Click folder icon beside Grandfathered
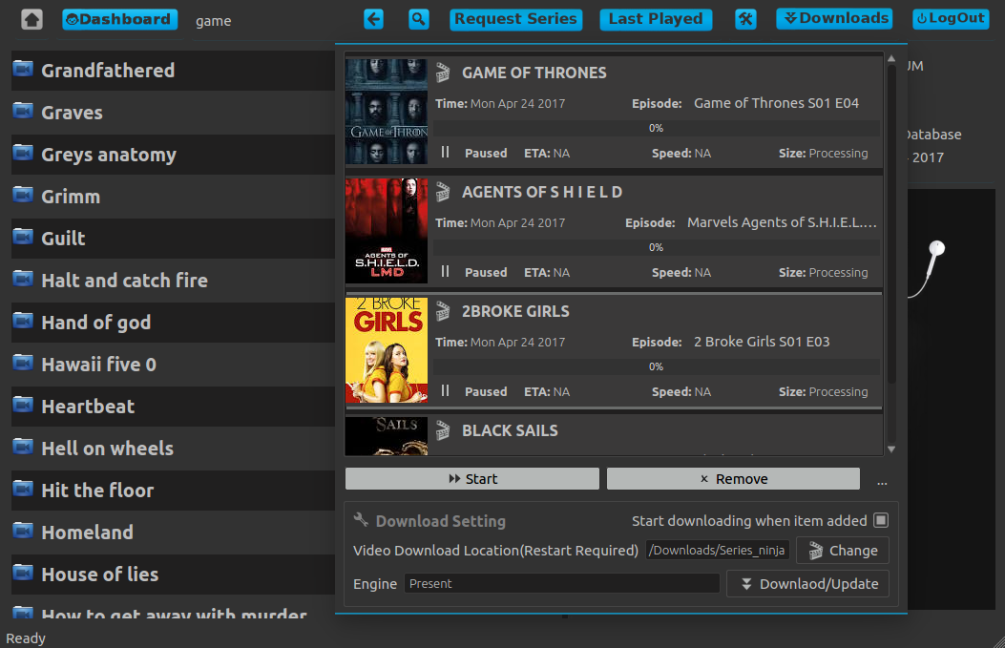 [23, 68]
